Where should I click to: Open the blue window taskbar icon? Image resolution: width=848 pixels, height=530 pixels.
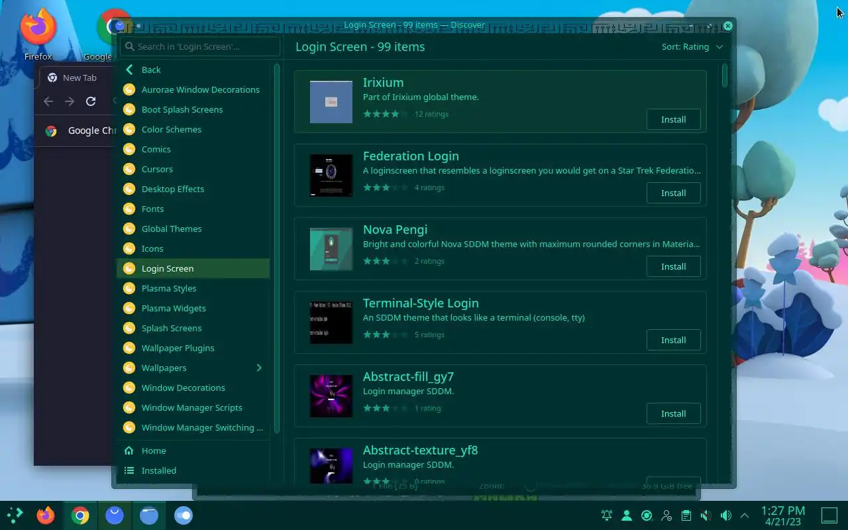pos(149,515)
